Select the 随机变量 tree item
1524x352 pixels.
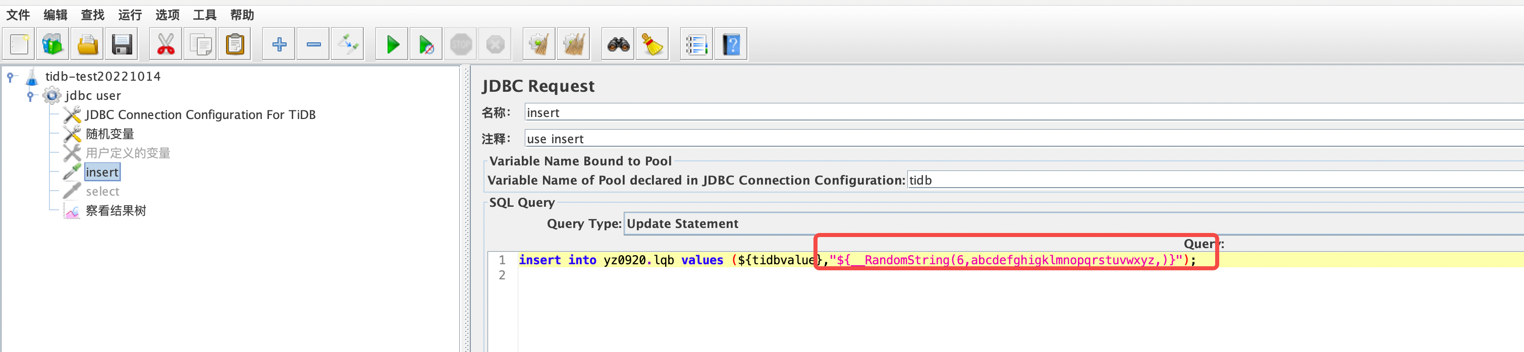(110, 134)
